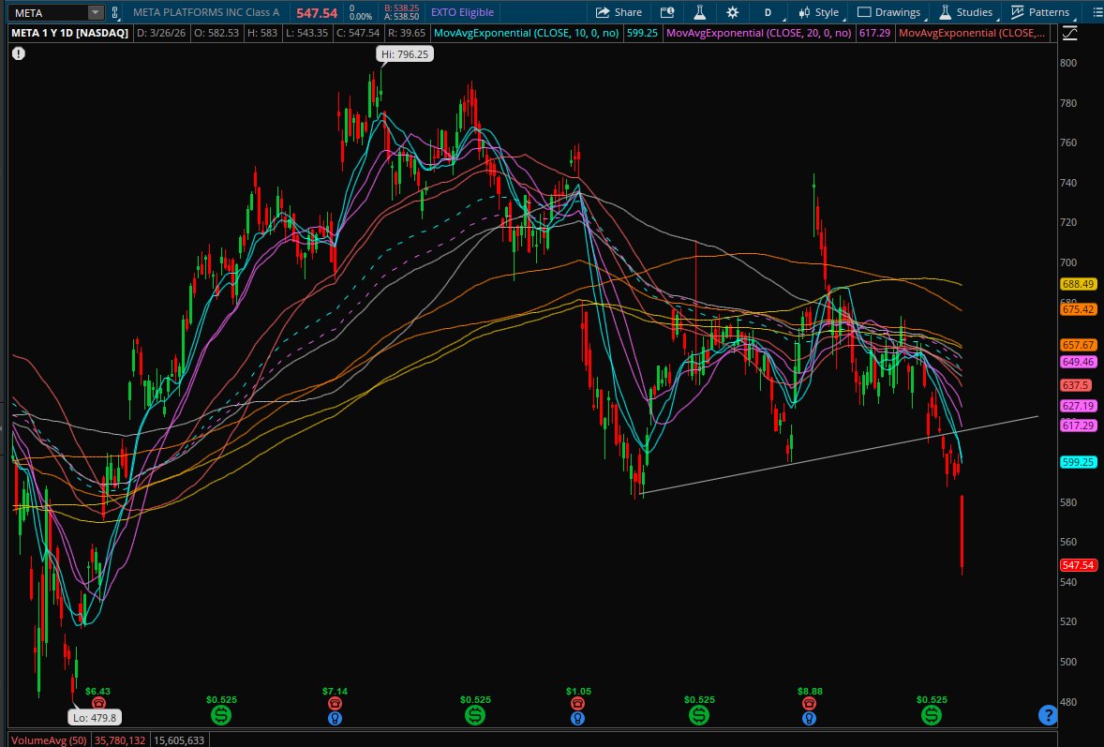Screen dimensions: 1104x747
Task: Expand the META symbol dropdown arrow
Action: (95, 13)
